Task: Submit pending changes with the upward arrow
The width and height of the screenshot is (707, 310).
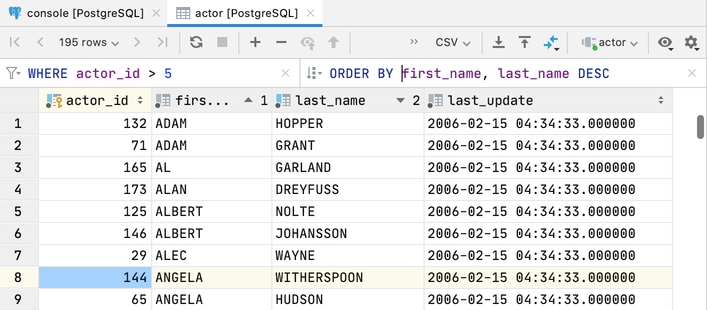Action: (334, 42)
